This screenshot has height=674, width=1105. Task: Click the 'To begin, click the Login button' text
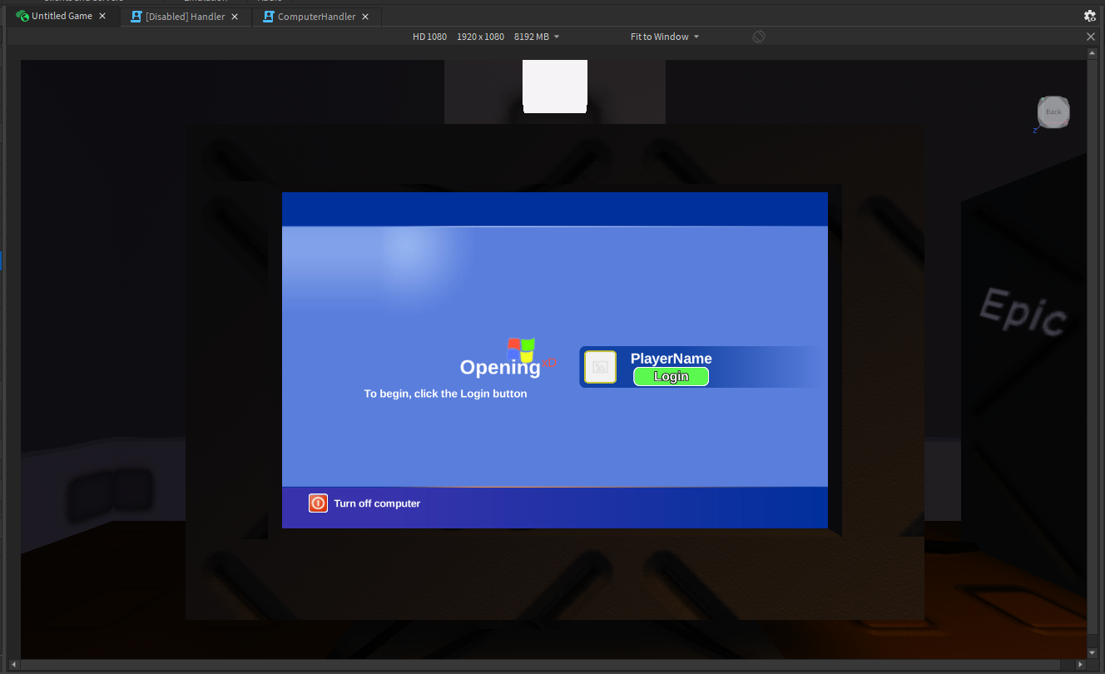click(x=445, y=394)
